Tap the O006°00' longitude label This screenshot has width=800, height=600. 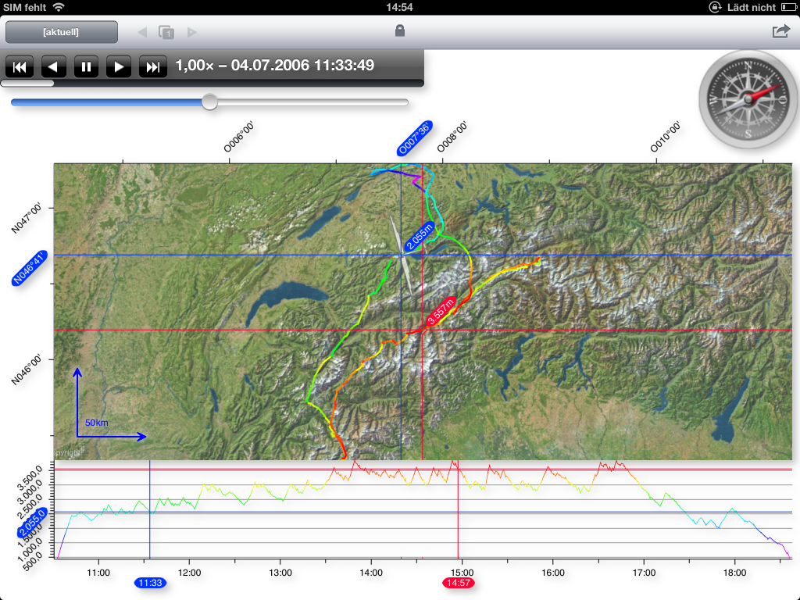(x=239, y=137)
